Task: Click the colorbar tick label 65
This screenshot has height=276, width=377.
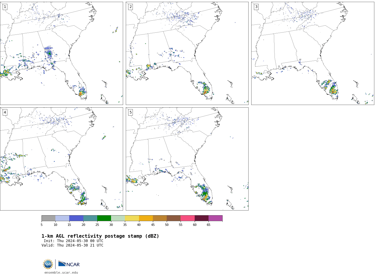Action: (x=209, y=225)
